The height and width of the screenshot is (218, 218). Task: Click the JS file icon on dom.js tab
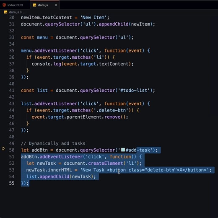point(34,5)
